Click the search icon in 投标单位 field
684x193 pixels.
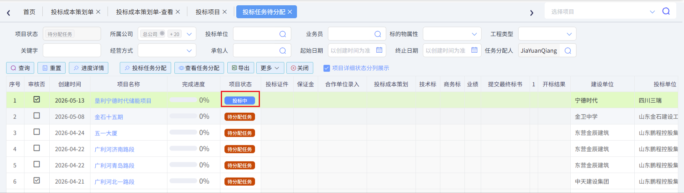click(x=283, y=34)
